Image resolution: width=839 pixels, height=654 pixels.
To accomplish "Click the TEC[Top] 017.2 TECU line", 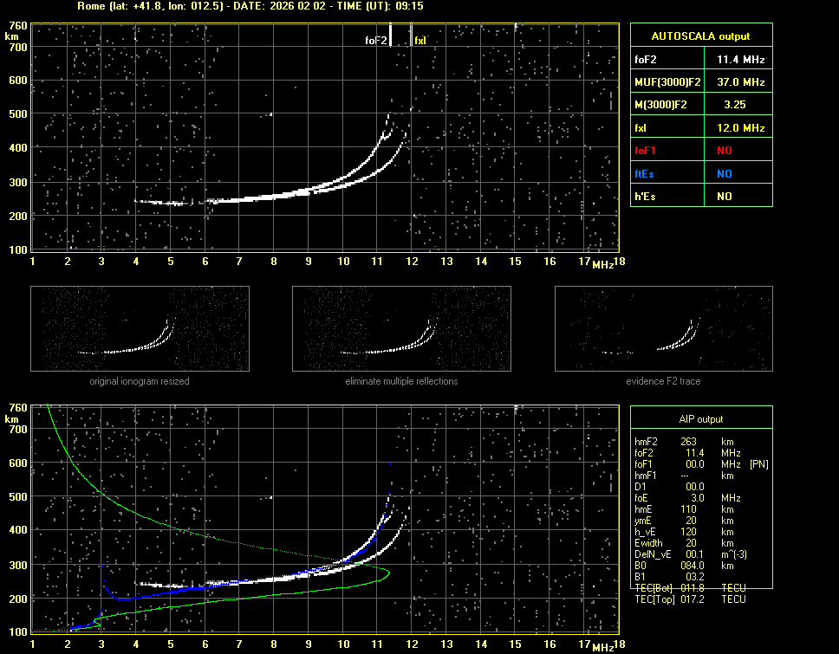I will 691,599.
